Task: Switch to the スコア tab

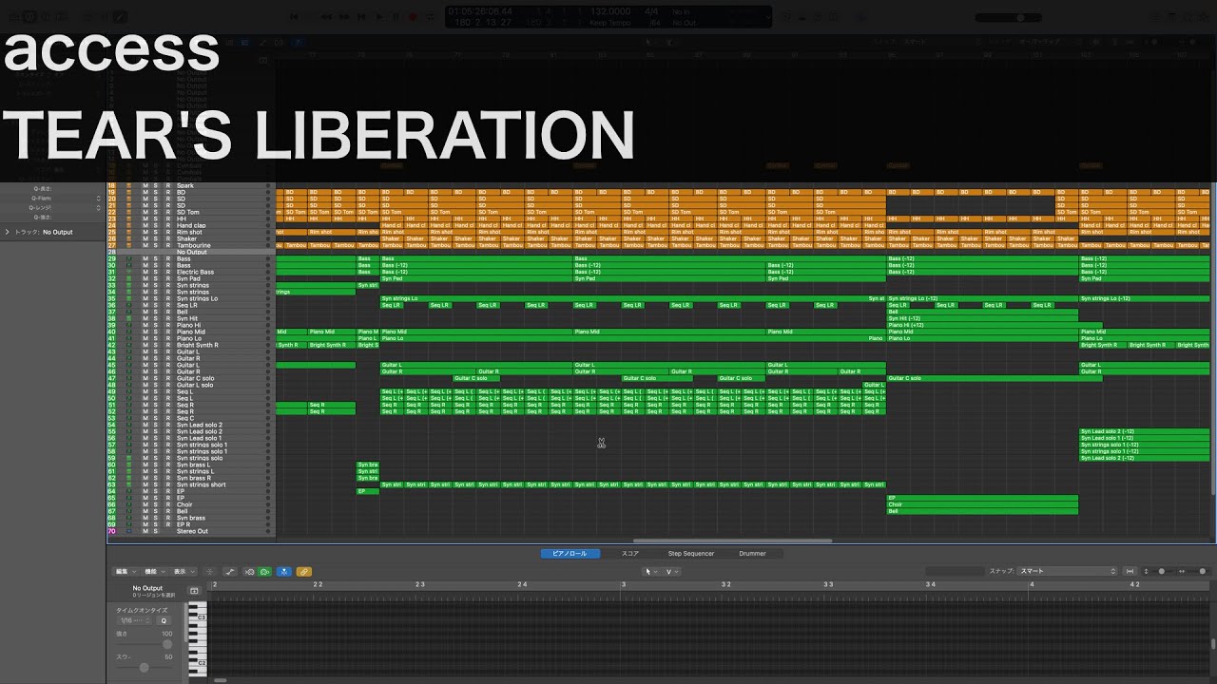Action: tap(630, 553)
